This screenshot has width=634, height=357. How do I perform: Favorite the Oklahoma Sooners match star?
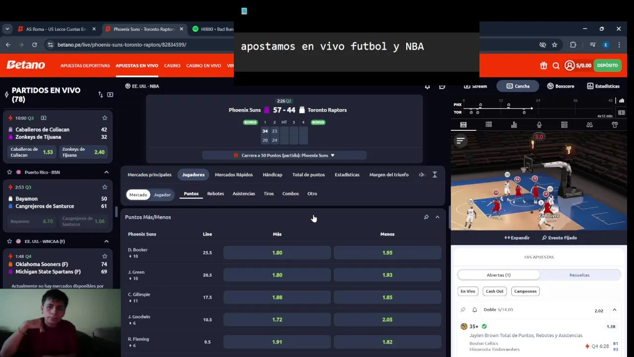point(105,256)
